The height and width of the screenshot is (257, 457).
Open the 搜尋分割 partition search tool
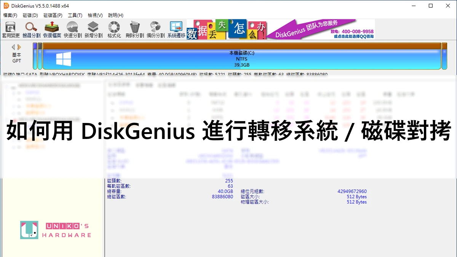tap(31, 30)
